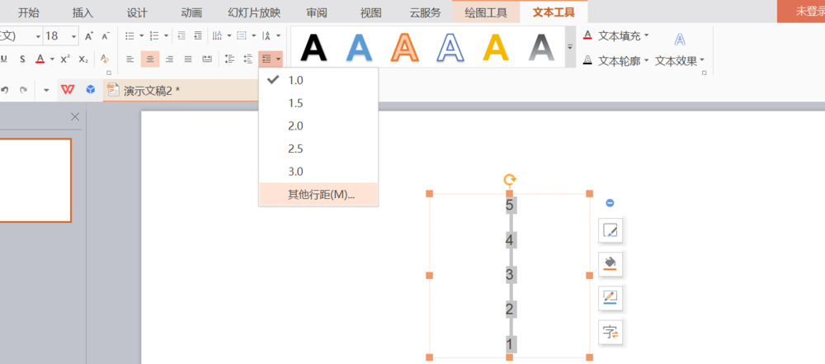
Task: Select the slide thumbnail
Action: (35, 180)
